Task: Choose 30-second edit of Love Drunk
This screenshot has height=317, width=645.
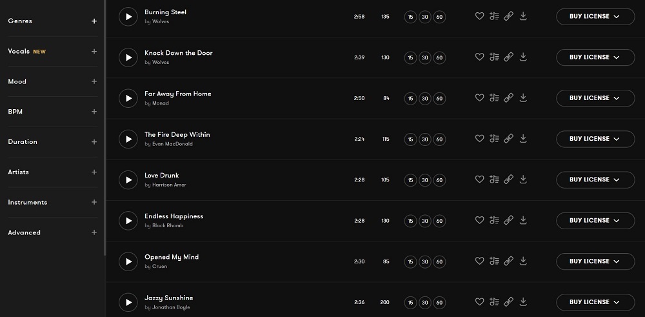Action: tap(424, 180)
